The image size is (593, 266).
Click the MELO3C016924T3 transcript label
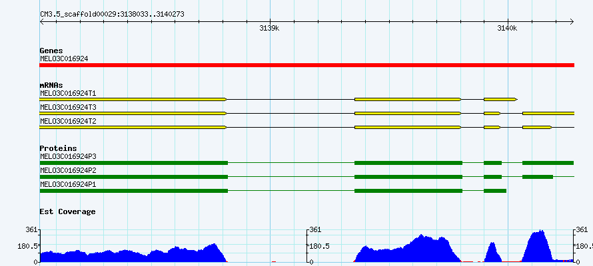(x=68, y=107)
